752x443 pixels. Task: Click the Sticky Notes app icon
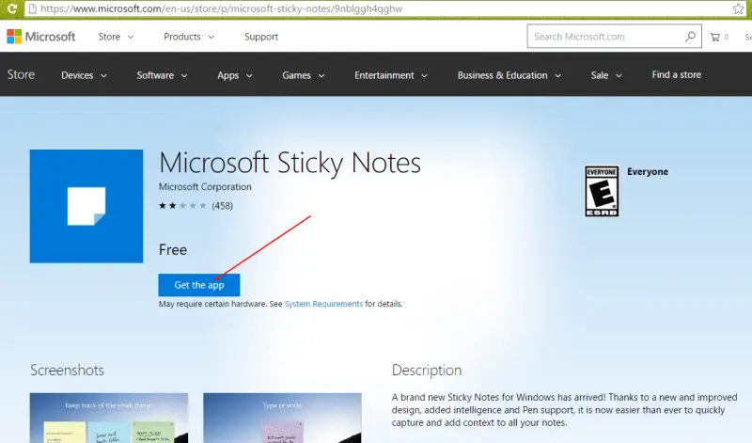pos(86,206)
